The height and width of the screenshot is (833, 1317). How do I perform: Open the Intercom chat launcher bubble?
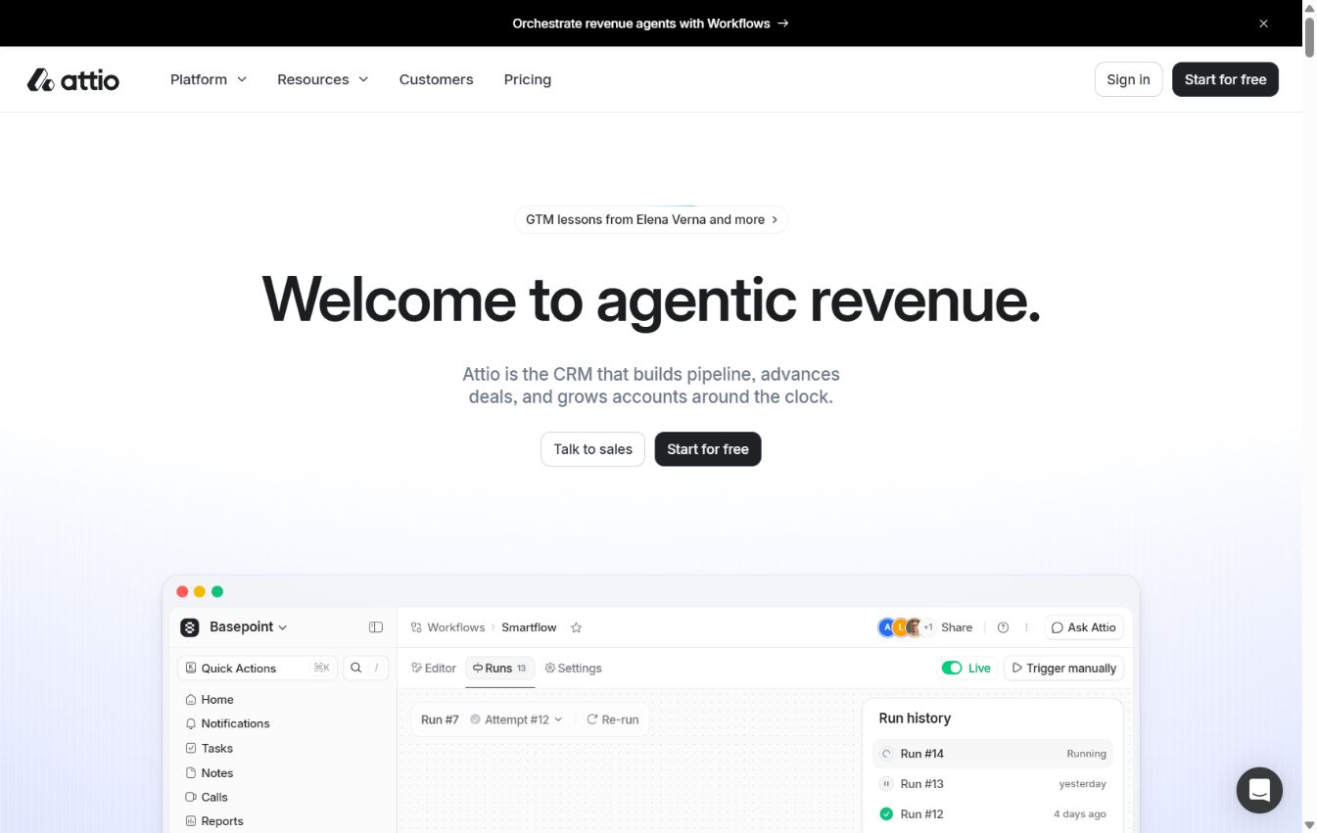click(1259, 790)
